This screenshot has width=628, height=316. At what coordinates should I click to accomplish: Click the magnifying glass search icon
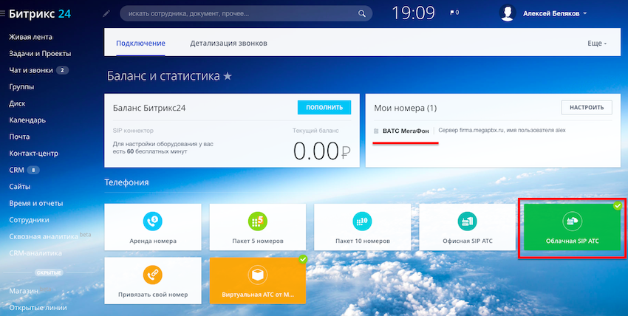[362, 13]
